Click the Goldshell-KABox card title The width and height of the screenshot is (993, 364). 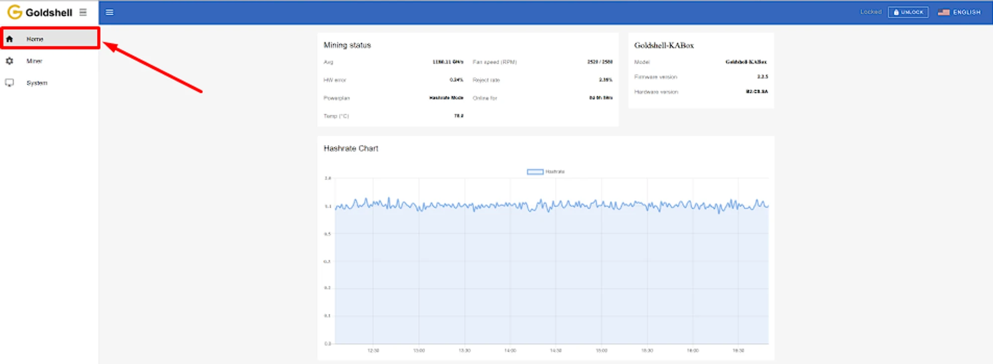click(x=664, y=45)
